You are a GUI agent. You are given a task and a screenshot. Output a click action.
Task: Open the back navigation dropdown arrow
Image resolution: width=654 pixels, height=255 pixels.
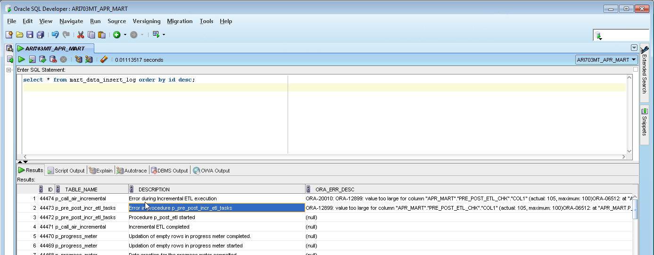(x=125, y=34)
